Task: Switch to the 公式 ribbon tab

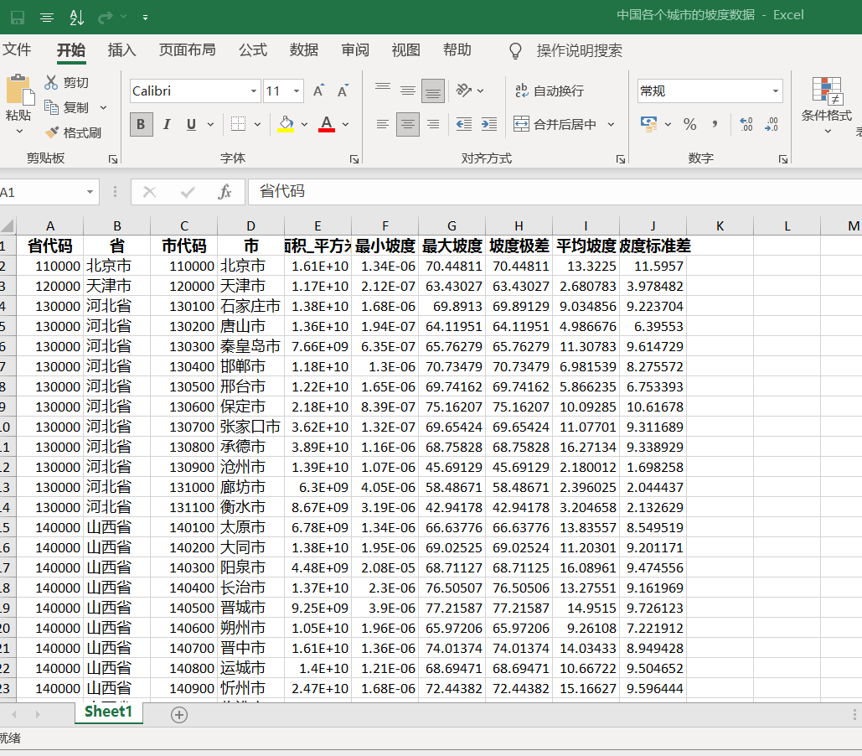Action: tap(252, 50)
